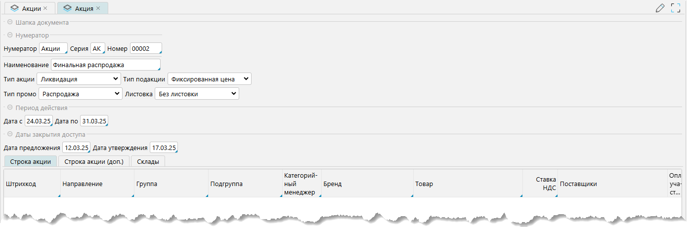Viewport: 687px width, 227px height.
Task: Collapse the Шапка документа section
Action: [x=10, y=22]
